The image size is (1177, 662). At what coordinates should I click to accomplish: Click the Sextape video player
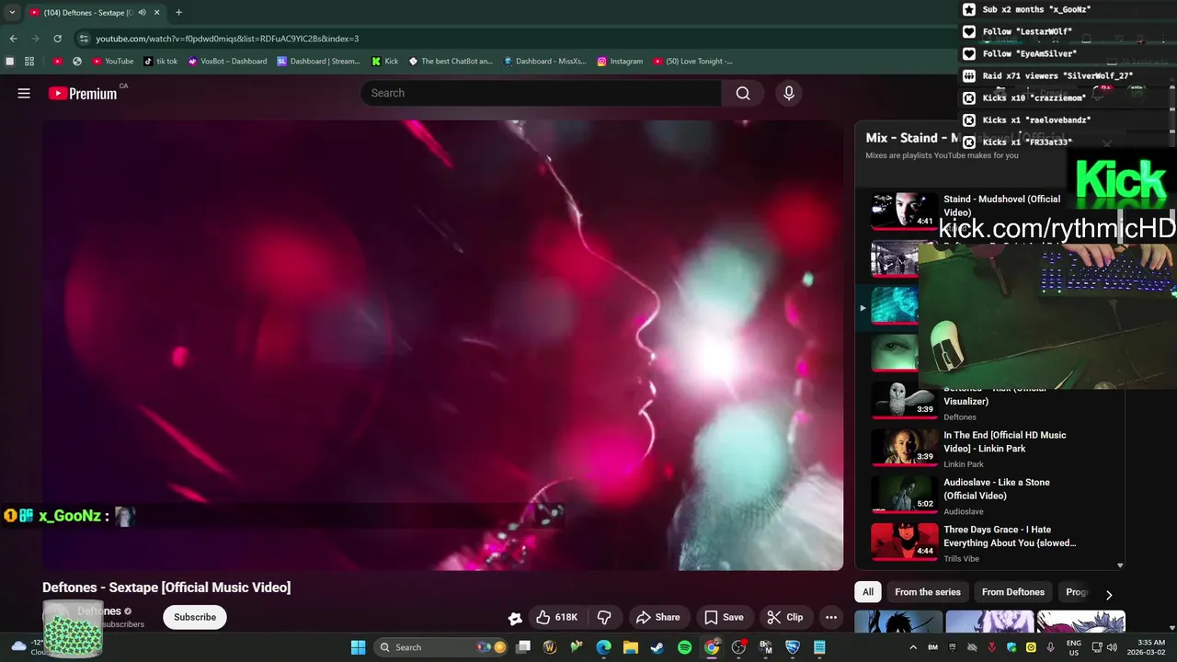[x=442, y=345]
